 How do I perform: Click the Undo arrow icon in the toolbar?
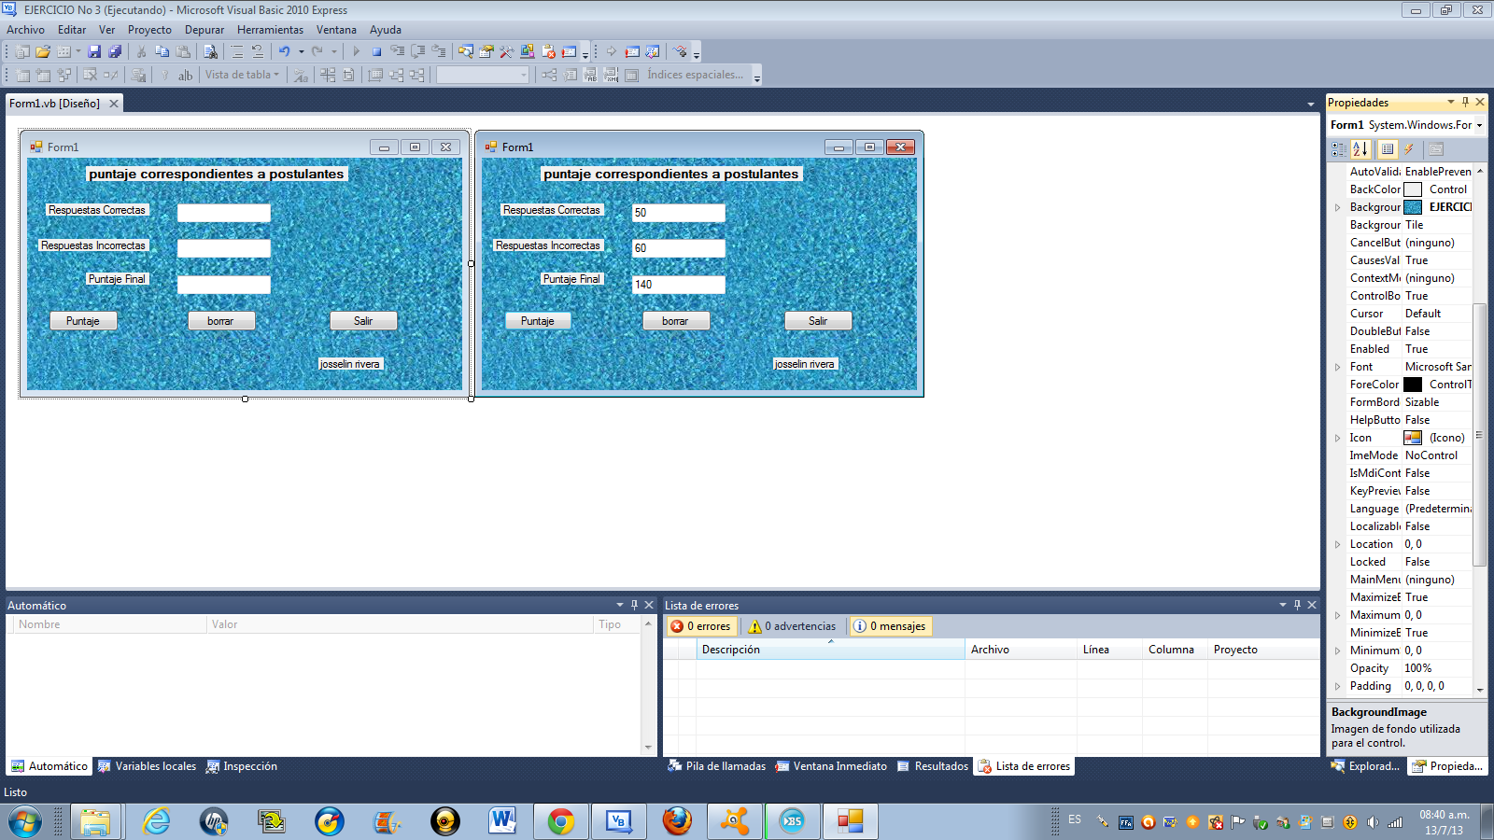284,51
